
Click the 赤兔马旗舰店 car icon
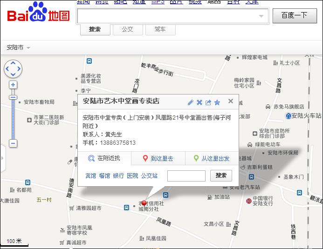[x=268, y=107]
